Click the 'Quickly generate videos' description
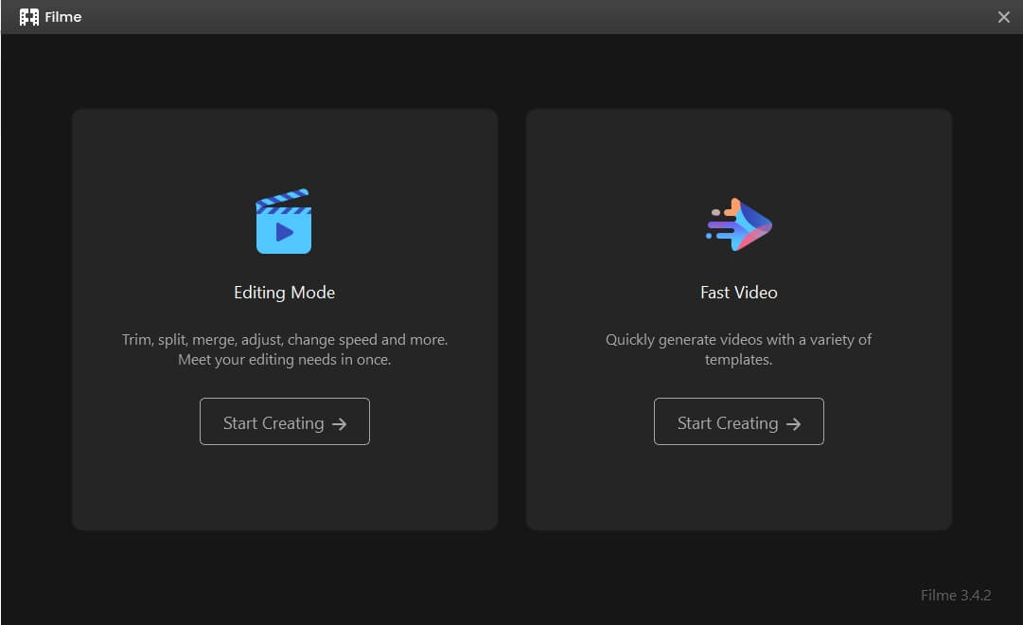Image resolution: width=1023 pixels, height=625 pixels. point(738,349)
